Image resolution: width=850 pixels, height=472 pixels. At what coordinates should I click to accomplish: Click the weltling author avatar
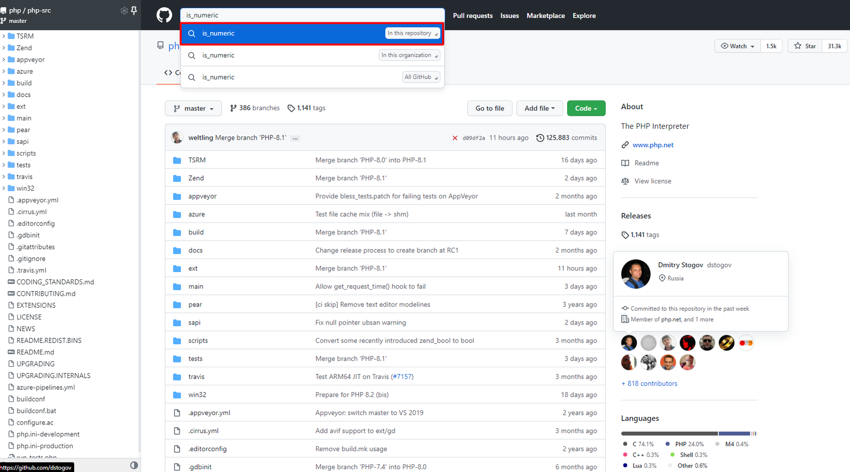tap(177, 138)
